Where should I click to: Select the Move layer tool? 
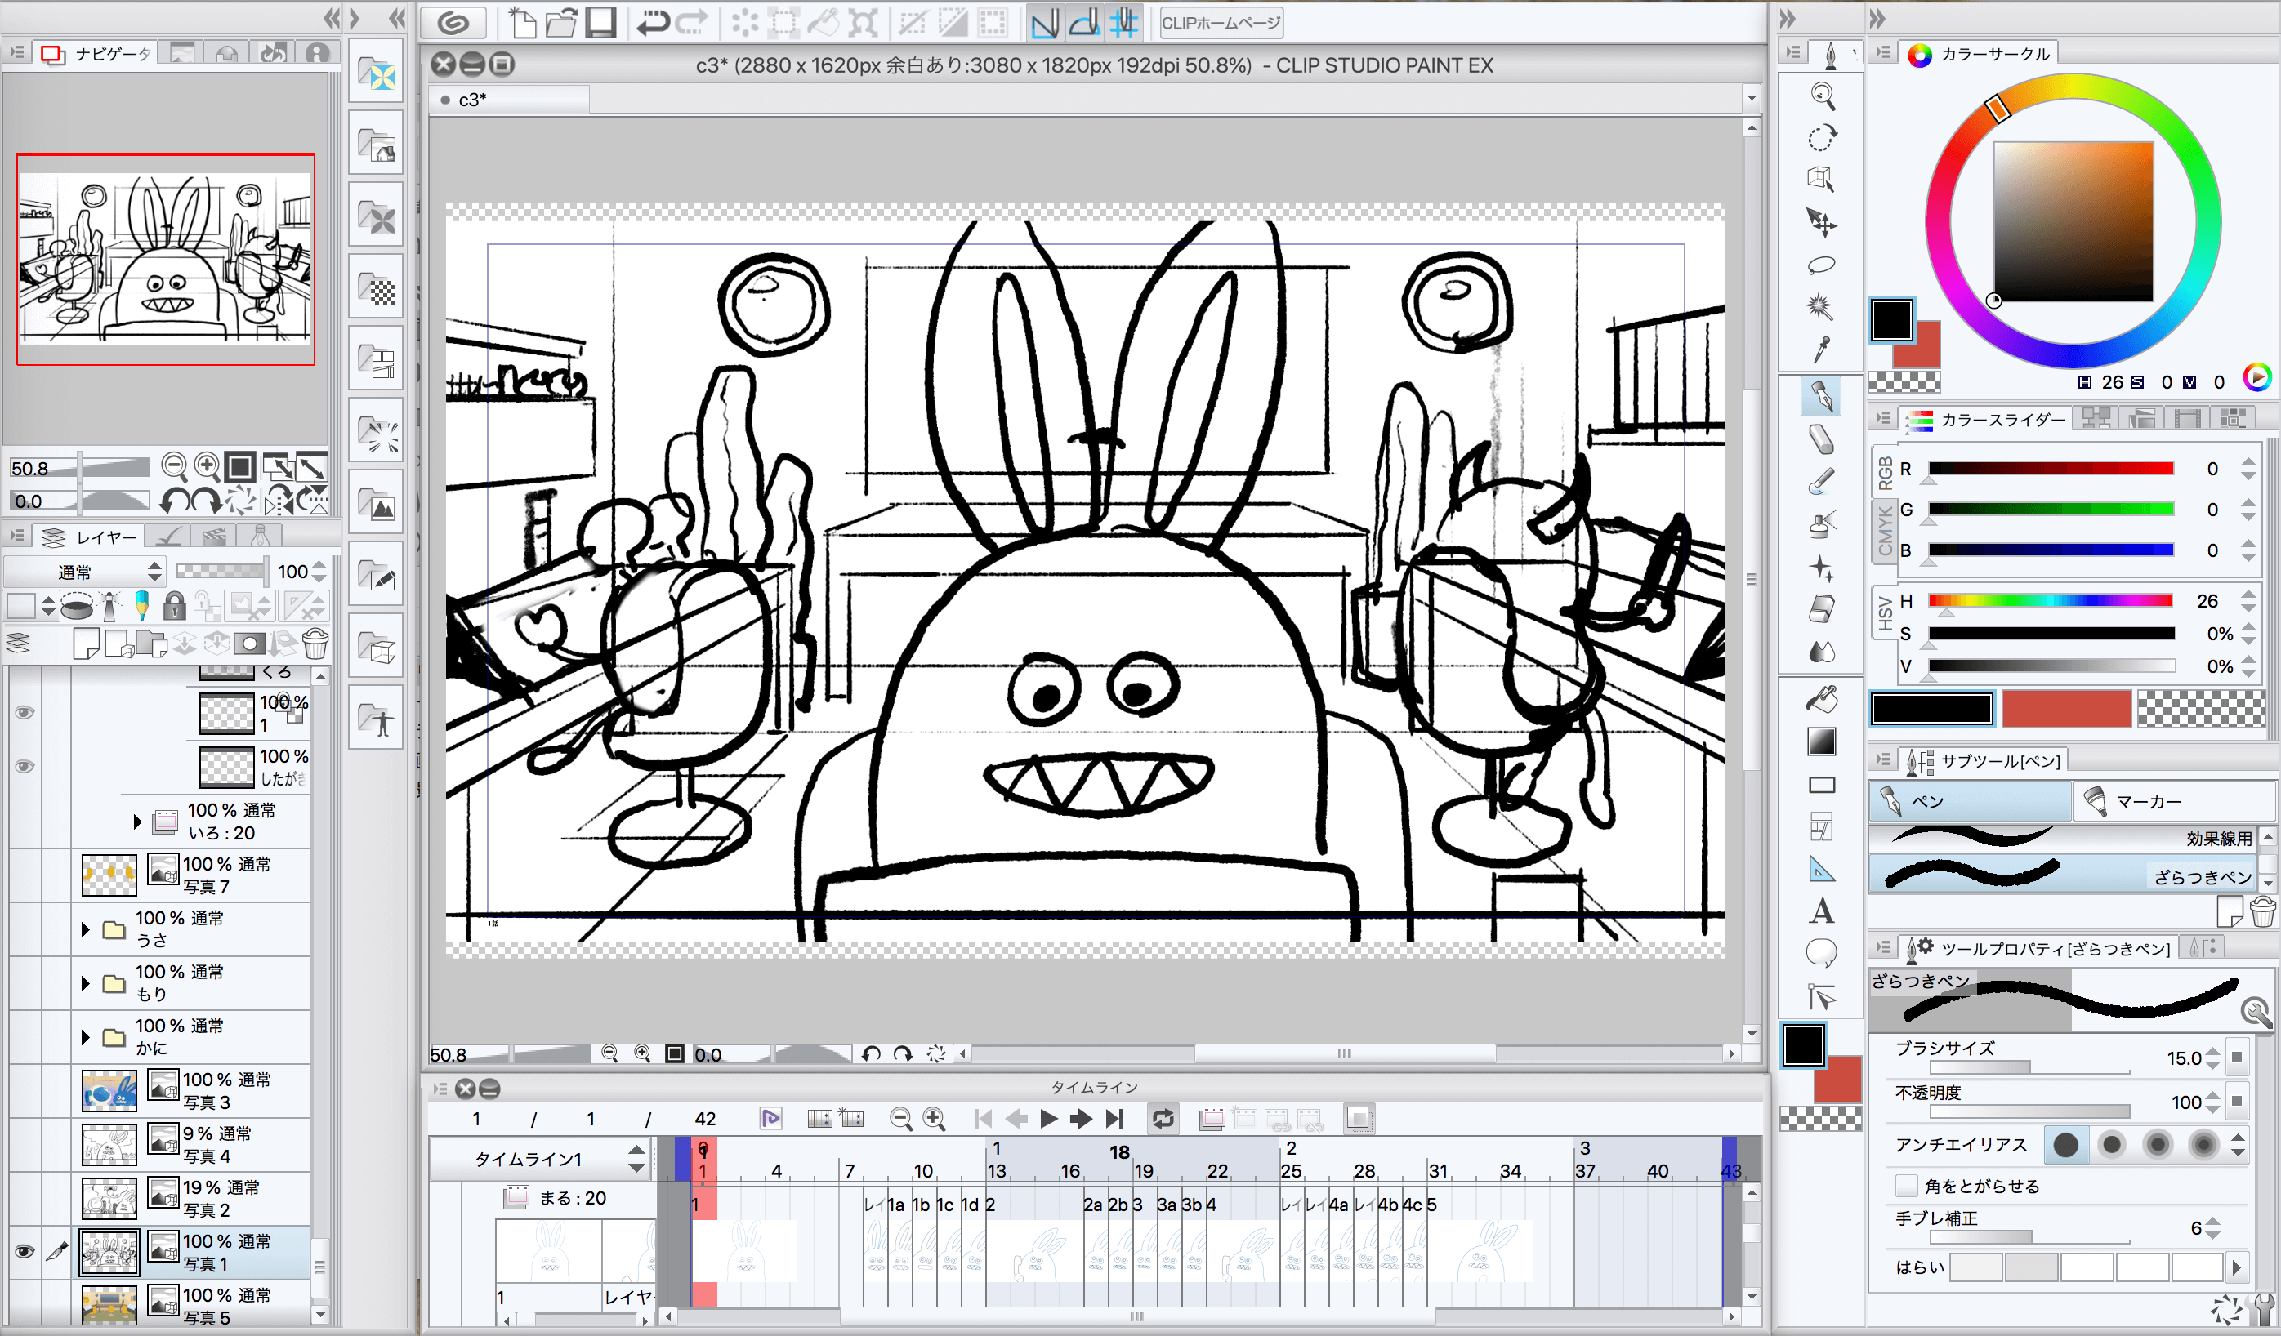(x=1822, y=221)
